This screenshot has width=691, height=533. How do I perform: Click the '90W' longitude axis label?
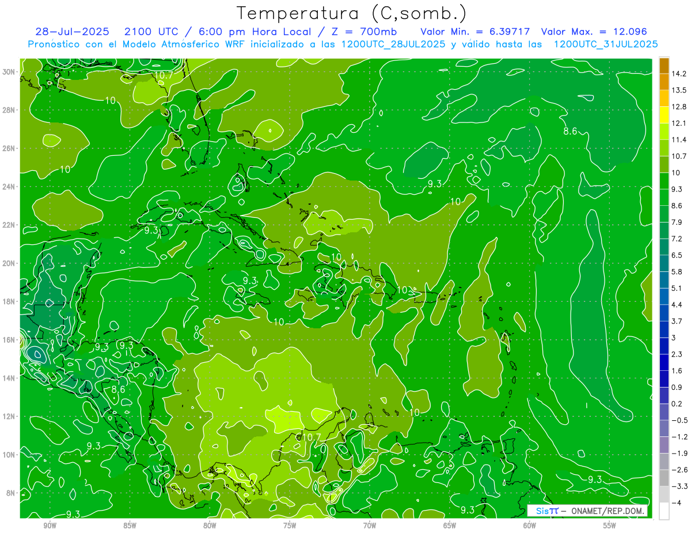(x=50, y=526)
